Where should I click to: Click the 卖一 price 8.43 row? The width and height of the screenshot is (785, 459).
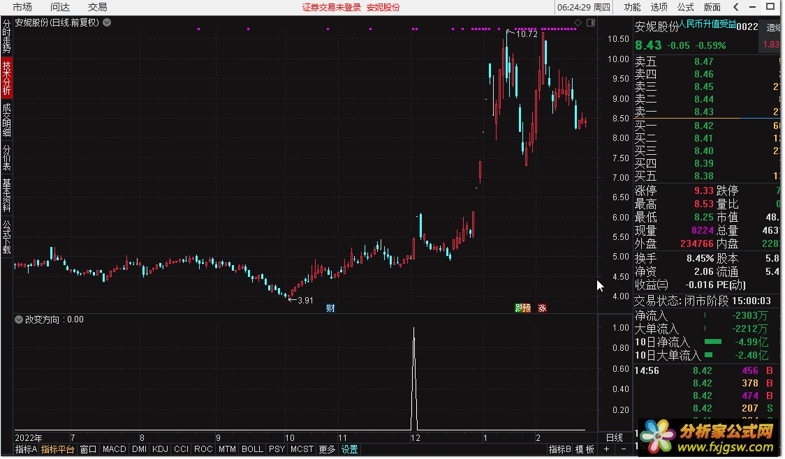coord(706,112)
